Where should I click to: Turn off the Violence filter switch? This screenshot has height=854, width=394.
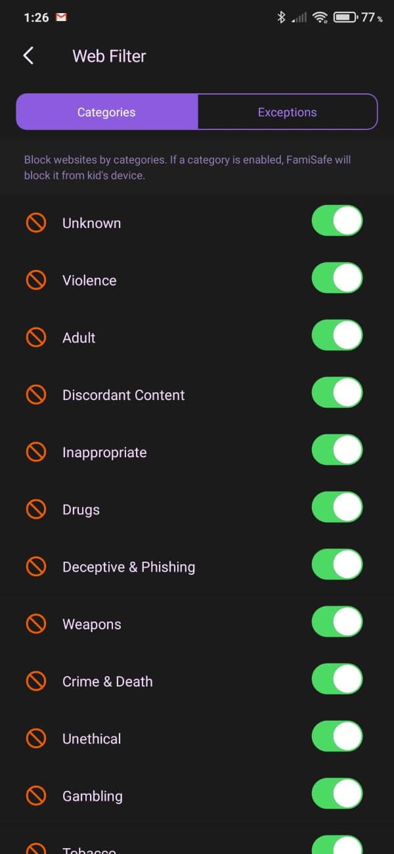click(x=337, y=278)
